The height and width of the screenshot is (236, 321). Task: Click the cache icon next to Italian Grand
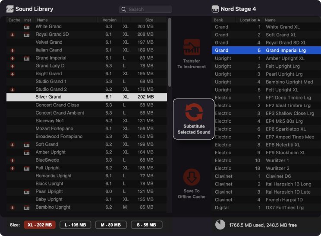(12, 51)
